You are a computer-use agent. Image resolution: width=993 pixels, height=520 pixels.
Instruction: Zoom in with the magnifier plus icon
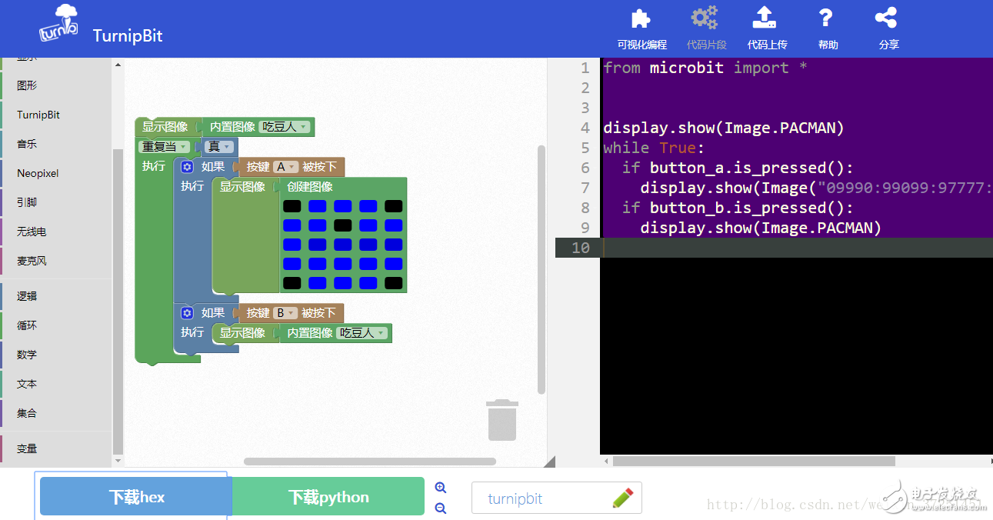[441, 488]
